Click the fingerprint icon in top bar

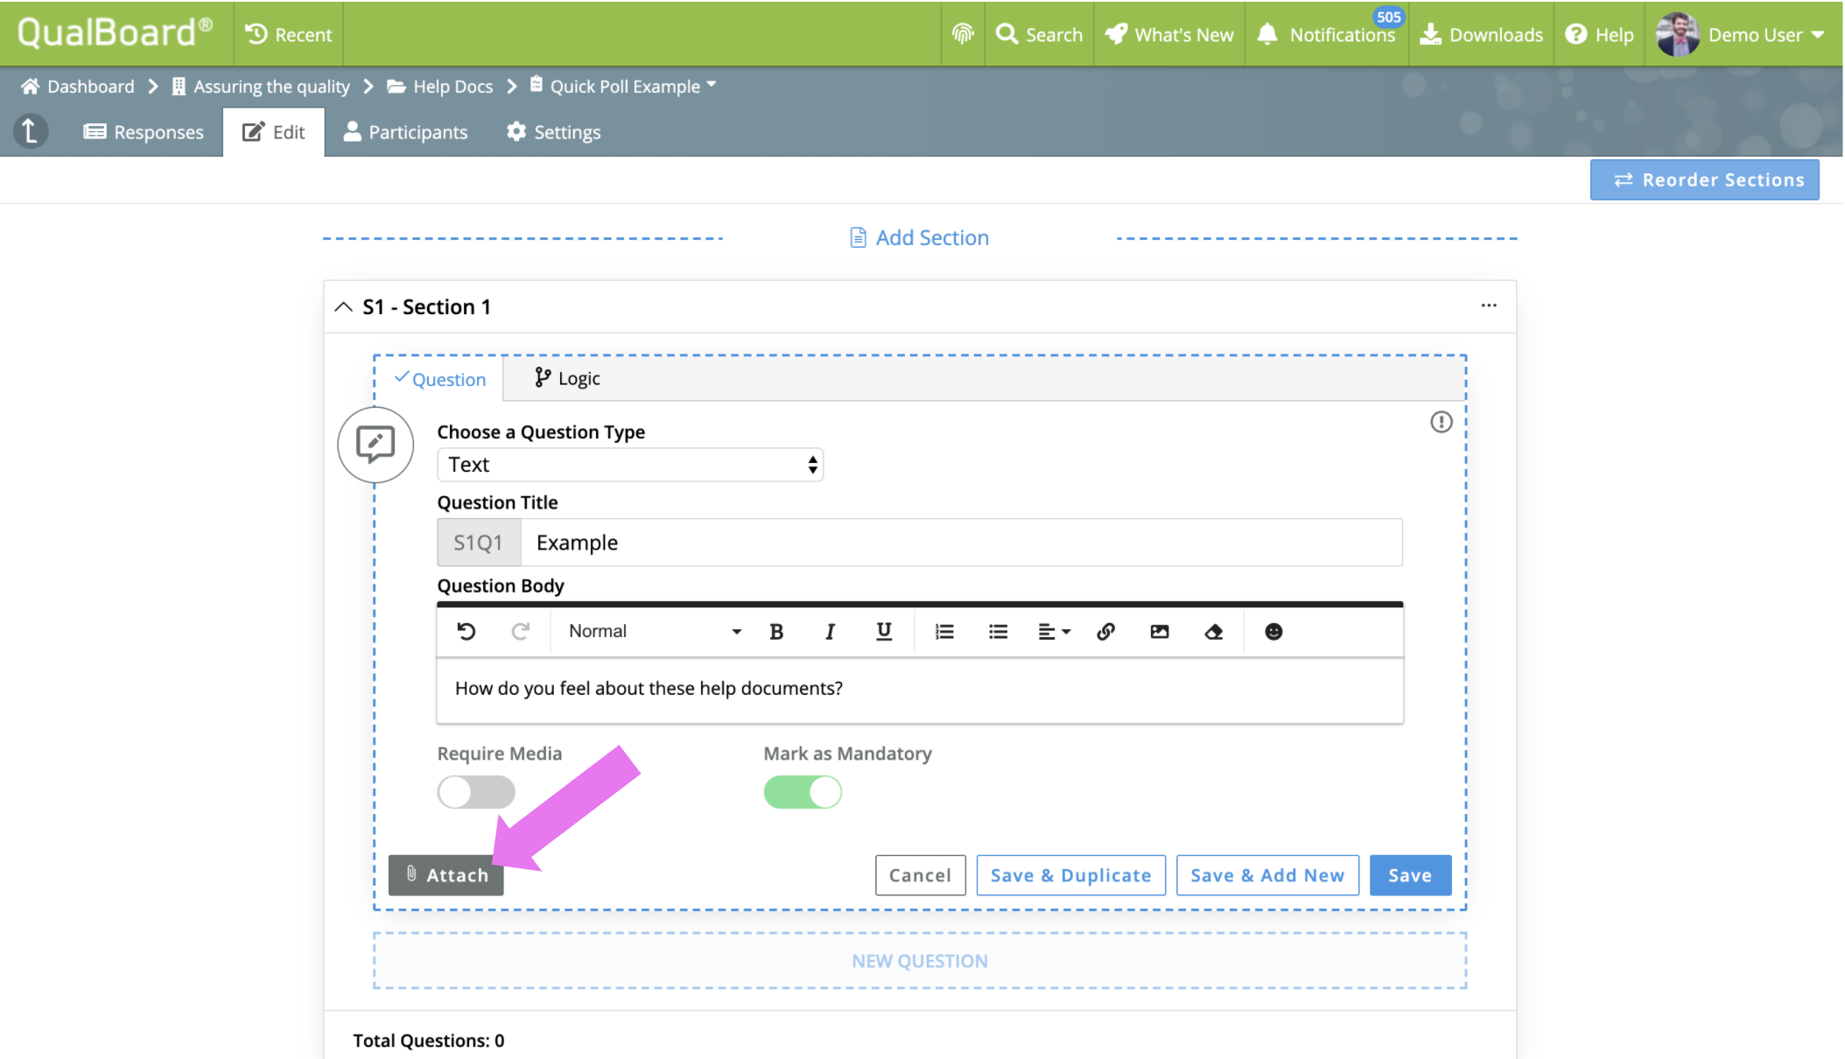[963, 34]
